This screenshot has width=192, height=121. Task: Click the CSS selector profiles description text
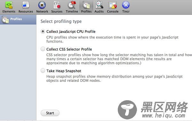tap(119, 59)
